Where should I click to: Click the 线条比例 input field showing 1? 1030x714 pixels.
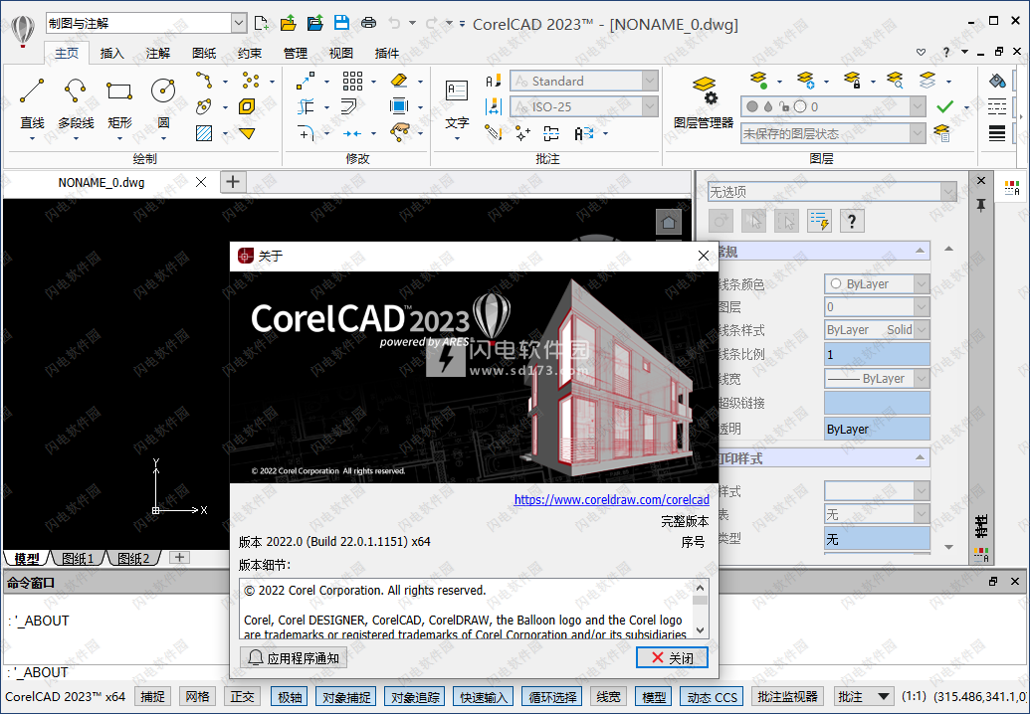(877, 354)
